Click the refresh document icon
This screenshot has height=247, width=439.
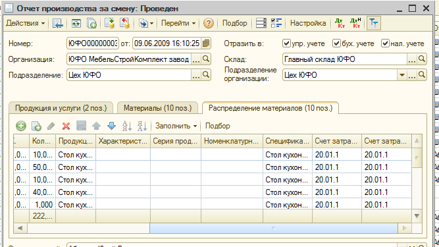click(x=76, y=23)
